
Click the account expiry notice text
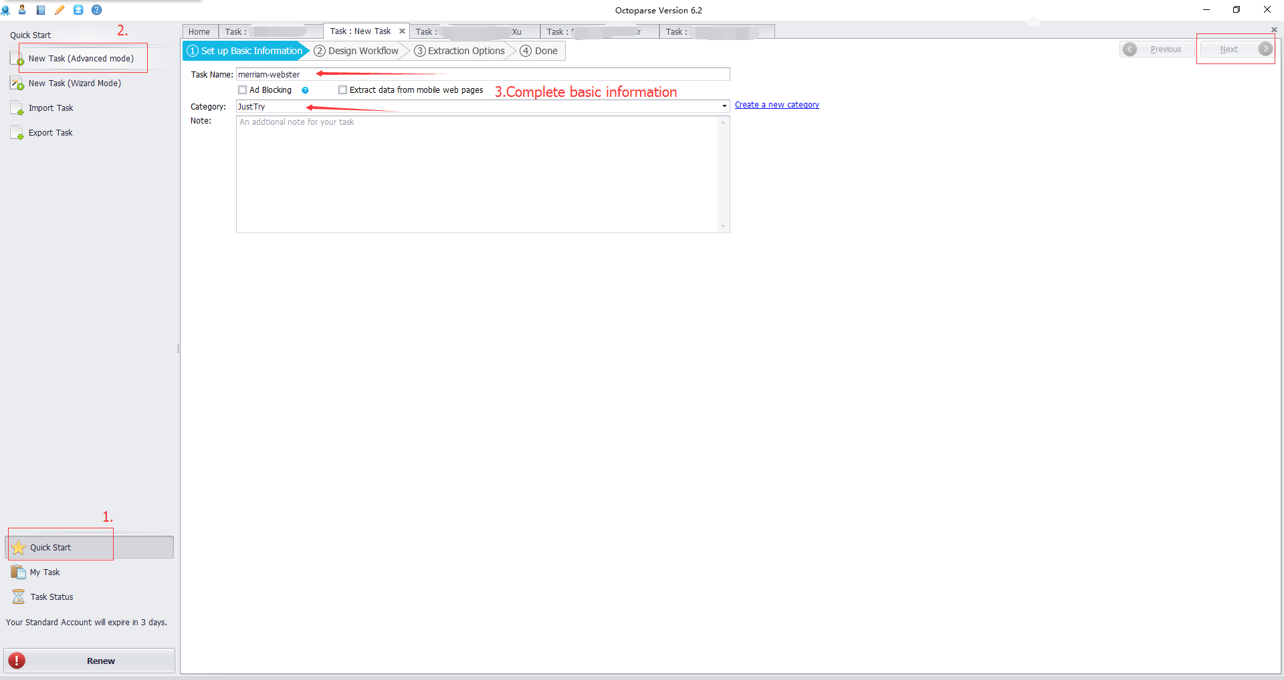pos(86,623)
